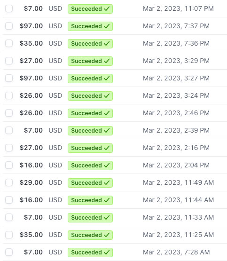Toggle checkbox for $27.00 payment at 3:29 PM
This screenshot has height=261, width=227.
coord(9,61)
